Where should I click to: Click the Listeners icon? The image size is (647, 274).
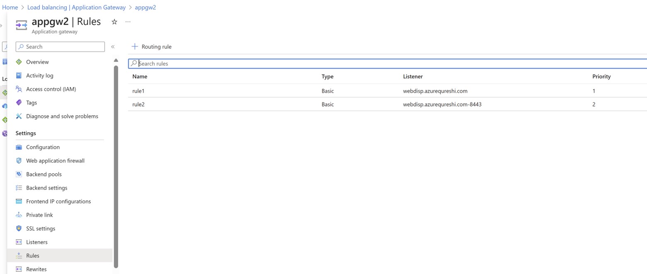(19, 242)
